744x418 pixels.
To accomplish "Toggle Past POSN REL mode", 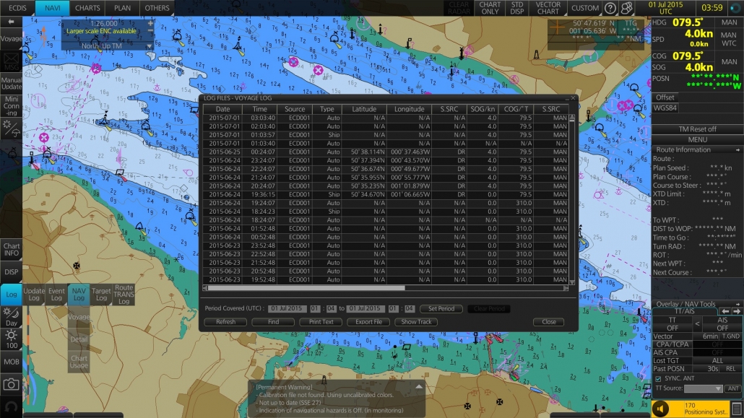I will (x=731, y=369).
